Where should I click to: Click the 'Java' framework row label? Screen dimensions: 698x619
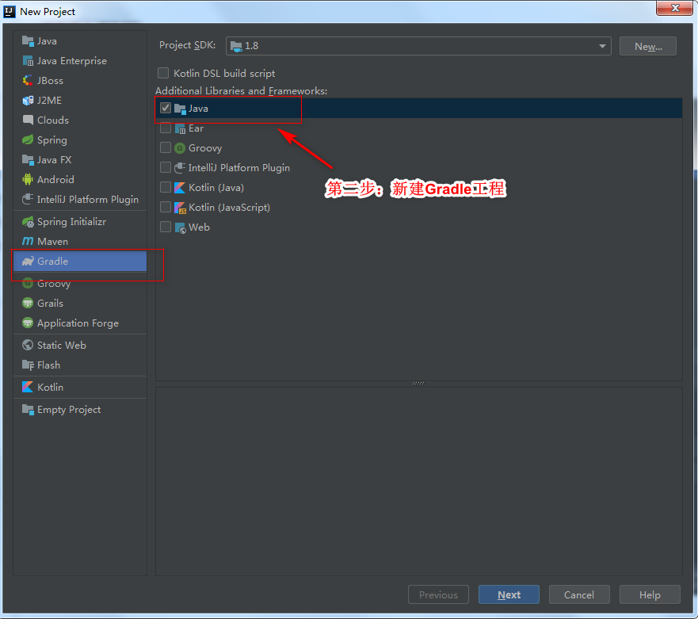tap(199, 109)
